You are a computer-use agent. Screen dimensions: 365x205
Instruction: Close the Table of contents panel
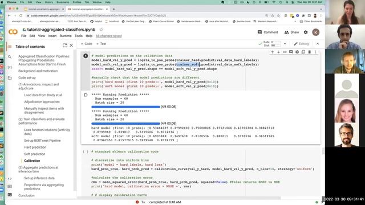[71, 46]
